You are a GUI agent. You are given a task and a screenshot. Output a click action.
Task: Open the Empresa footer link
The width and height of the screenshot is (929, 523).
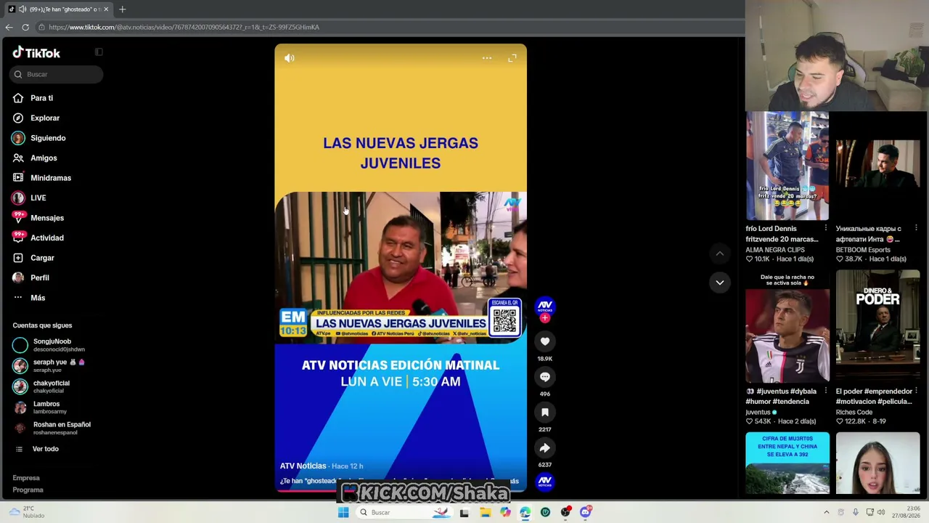(26, 478)
